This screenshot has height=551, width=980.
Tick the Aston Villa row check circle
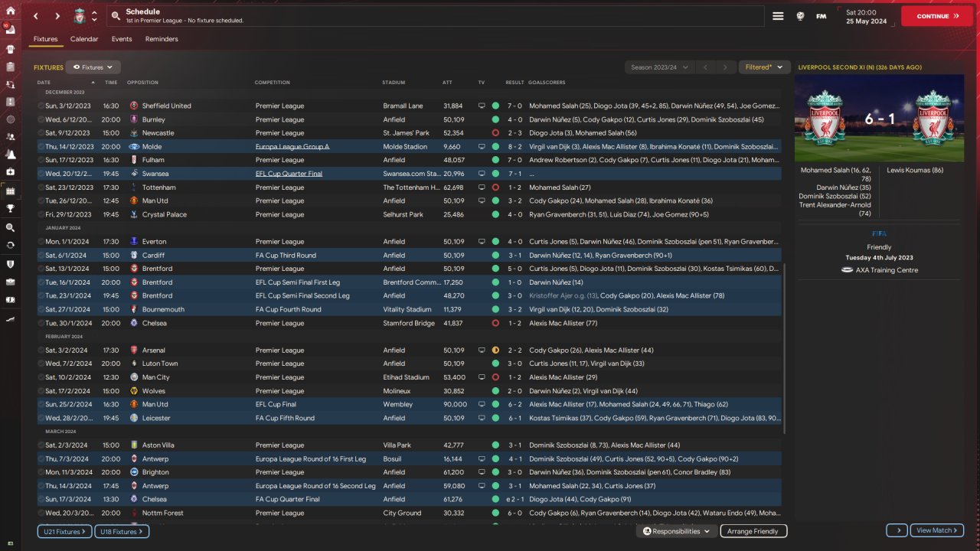41,445
